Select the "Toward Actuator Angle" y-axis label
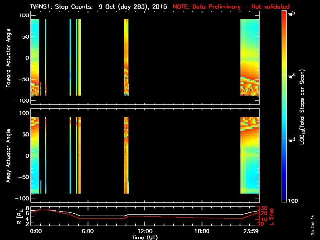The width and height of the screenshot is (320, 240). [8, 58]
